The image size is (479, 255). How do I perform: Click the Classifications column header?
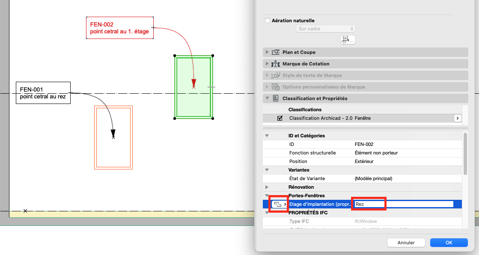click(x=305, y=110)
